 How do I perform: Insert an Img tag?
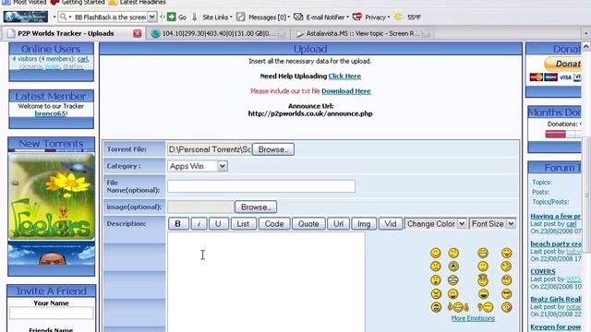[x=364, y=223]
